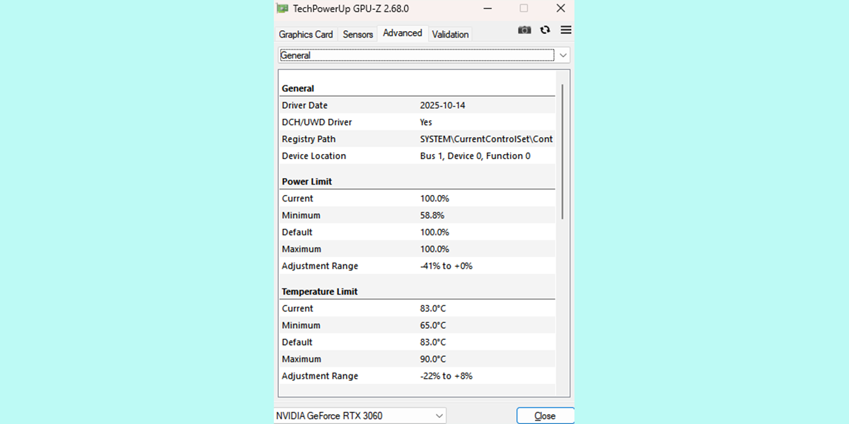Click the GPU-Z title bar app icon

[282, 8]
